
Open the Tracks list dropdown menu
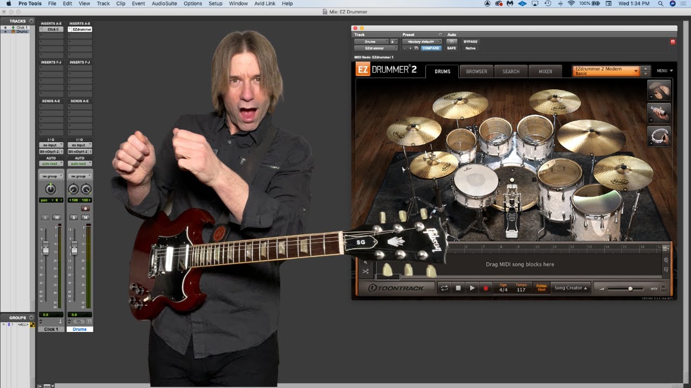pos(31,21)
